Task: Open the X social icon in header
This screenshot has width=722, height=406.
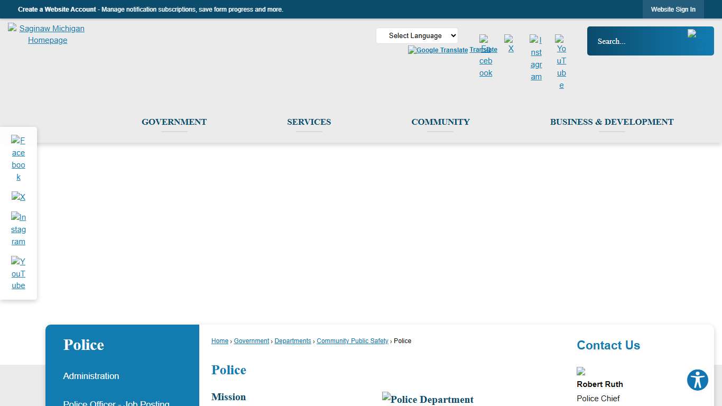Action: pyautogui.click(x=510, y=44)
